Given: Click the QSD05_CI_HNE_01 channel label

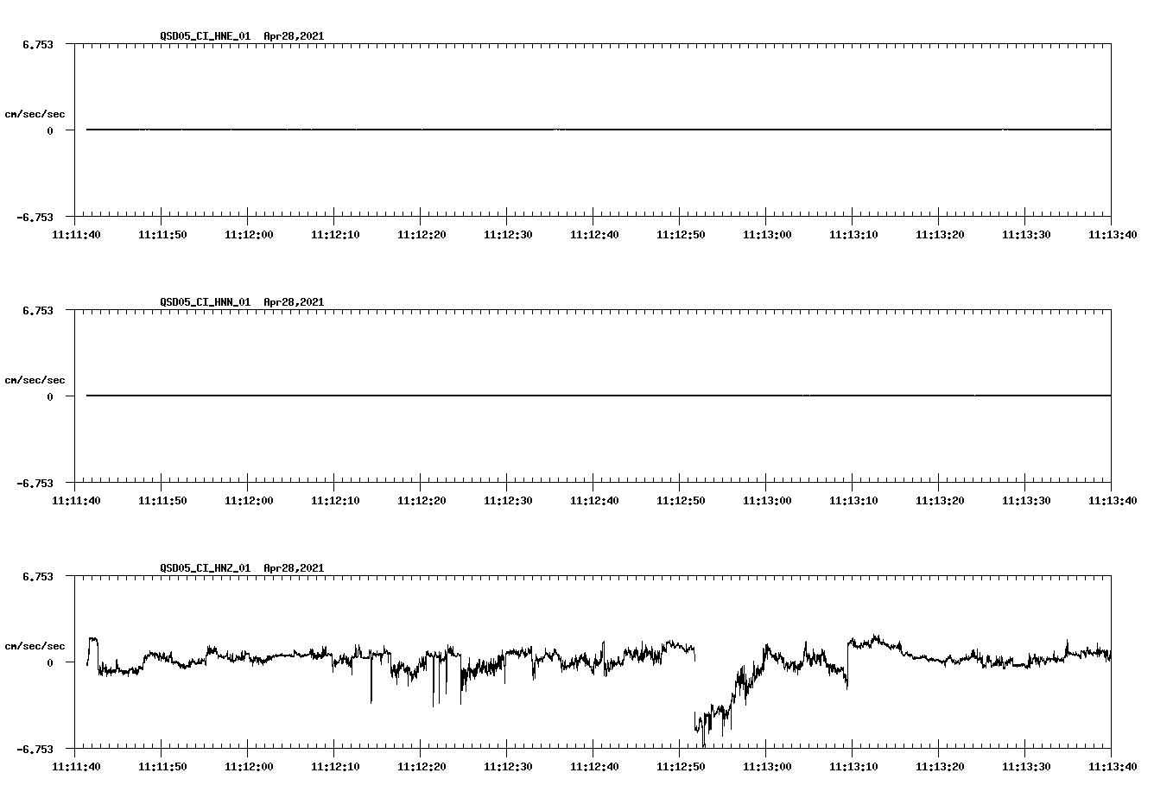Looking at the screenshot, I should click(202, 36).
